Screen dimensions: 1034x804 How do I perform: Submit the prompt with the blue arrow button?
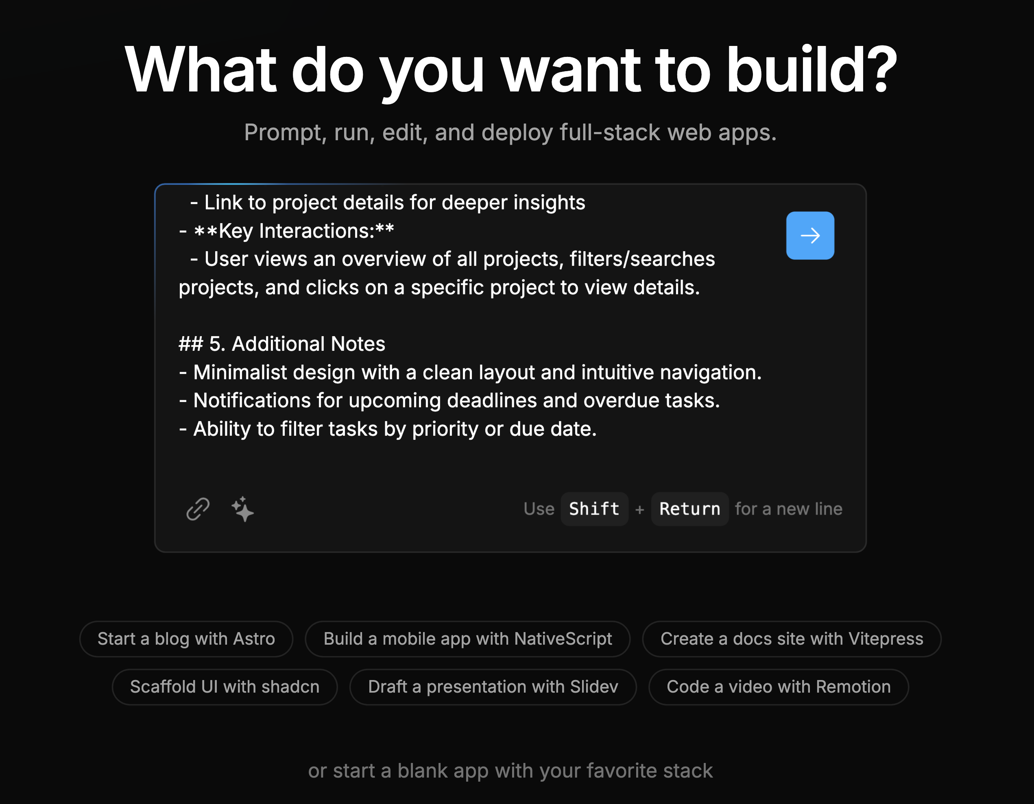[x=810, y=235]
